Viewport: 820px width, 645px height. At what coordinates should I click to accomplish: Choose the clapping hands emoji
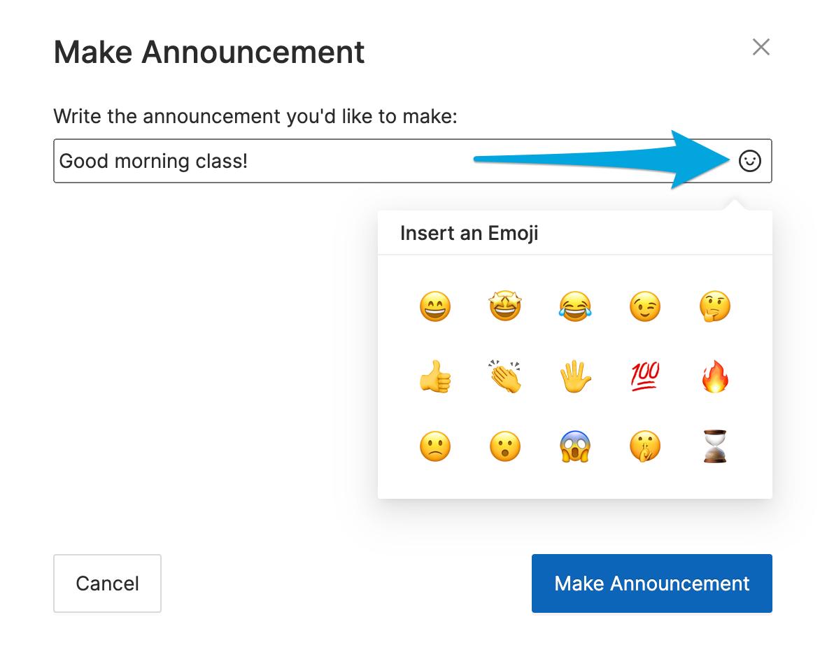click(x=505, y=376)
